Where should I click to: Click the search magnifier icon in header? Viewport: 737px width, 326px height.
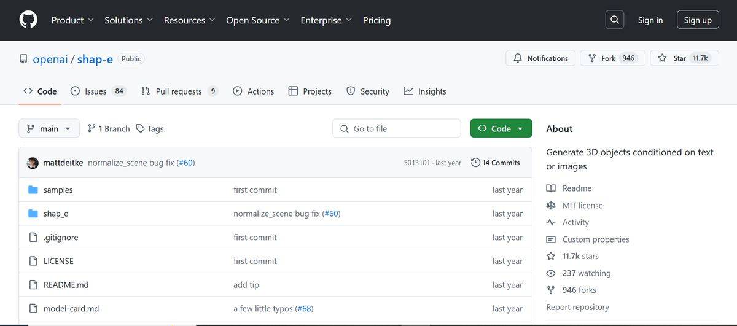(x=614, y=20)
